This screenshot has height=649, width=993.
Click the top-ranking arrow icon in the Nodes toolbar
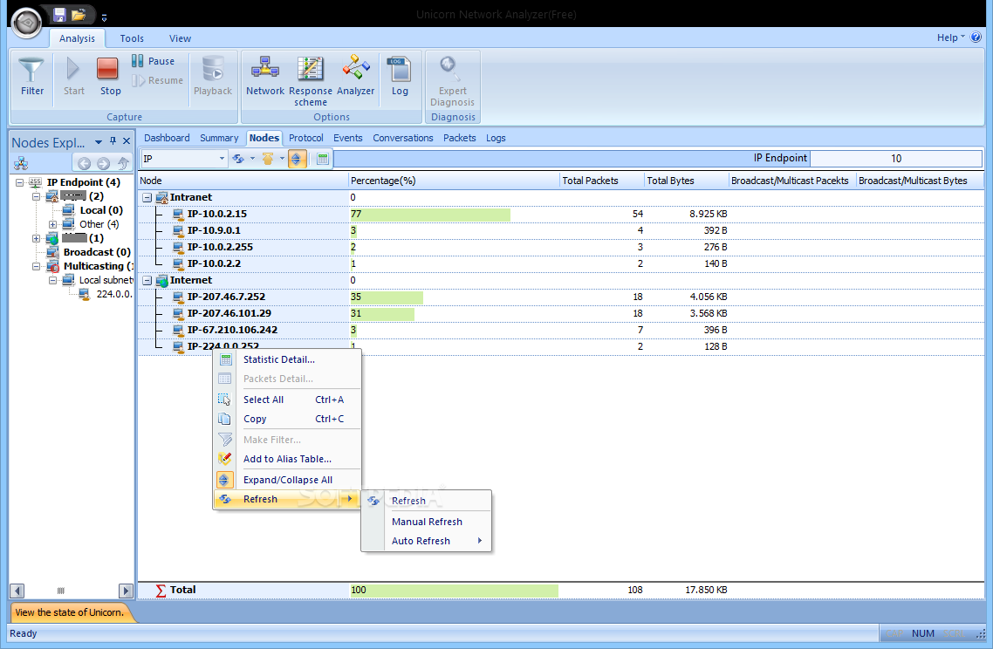(x=267, y=159)
